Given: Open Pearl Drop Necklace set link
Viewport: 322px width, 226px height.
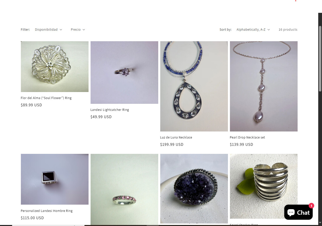Looking at the screenshot, I should tap(247, 137).
